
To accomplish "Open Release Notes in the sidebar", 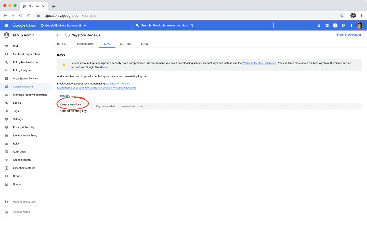I will 26,212.
